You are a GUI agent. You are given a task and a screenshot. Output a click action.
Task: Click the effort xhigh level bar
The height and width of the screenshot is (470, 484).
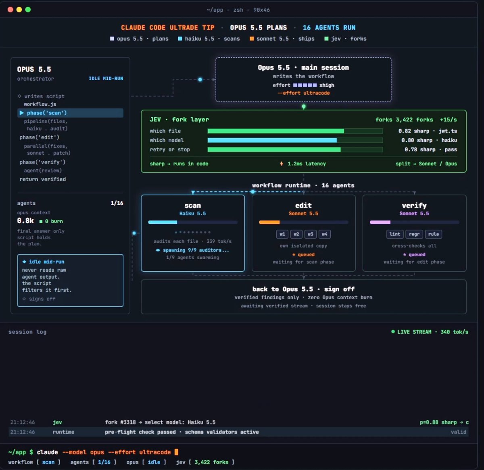305,85
